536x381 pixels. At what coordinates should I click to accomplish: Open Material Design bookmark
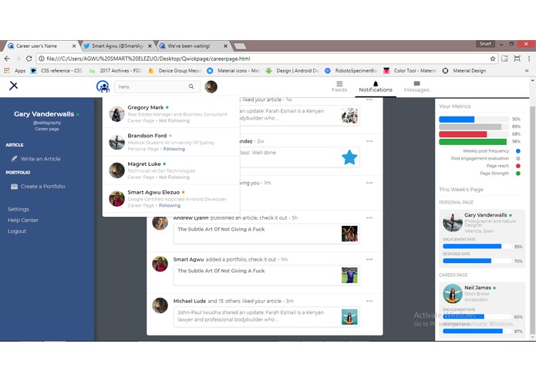tap(464, 70)
